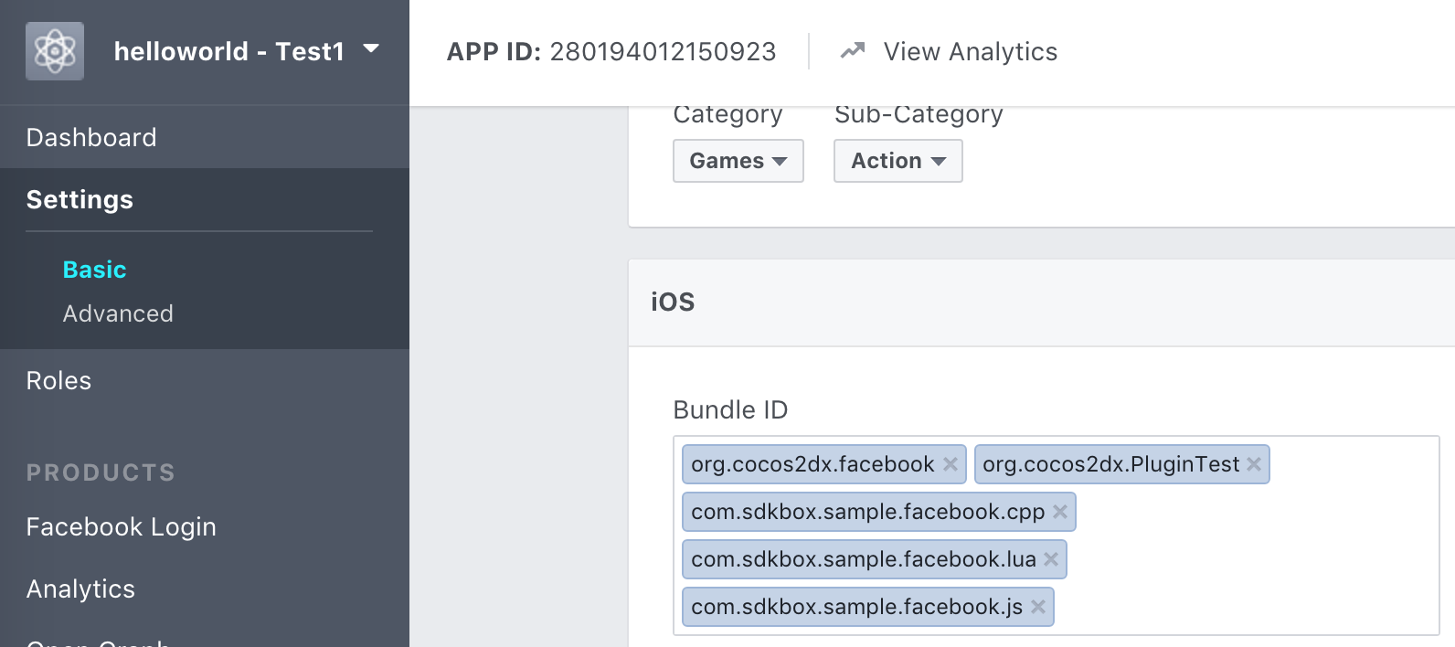This screenshot has height=647, width=1455.
Task: Open Facebook Login product
Action: (x=122, y=527)
